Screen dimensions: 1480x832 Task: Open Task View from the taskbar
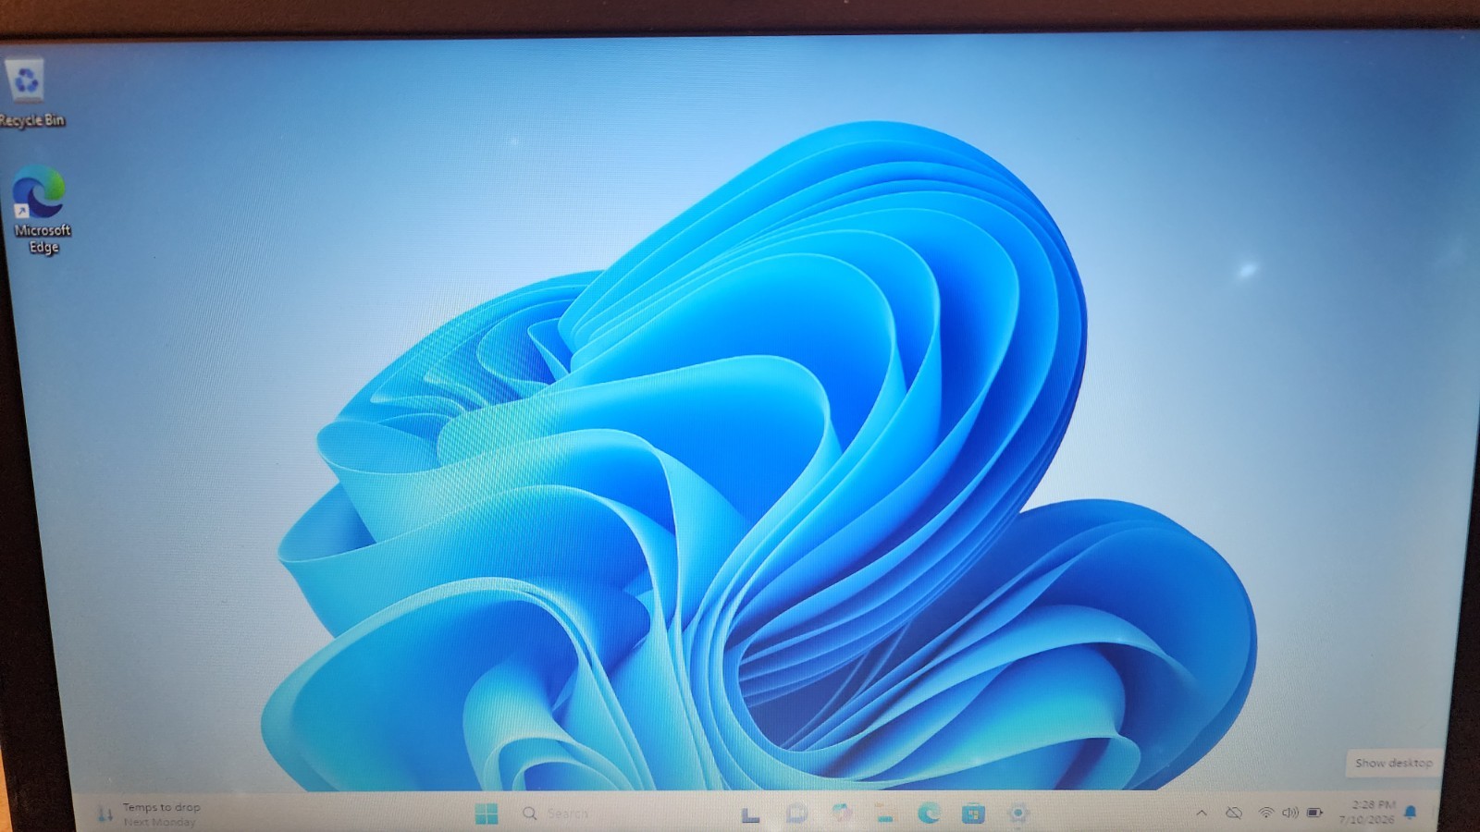click(750, 814)
